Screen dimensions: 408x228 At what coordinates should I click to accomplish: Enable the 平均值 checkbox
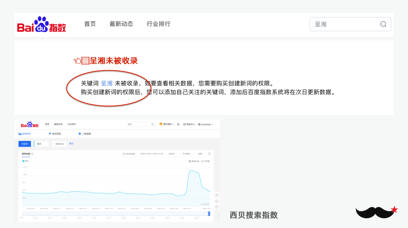click(202, 161)
